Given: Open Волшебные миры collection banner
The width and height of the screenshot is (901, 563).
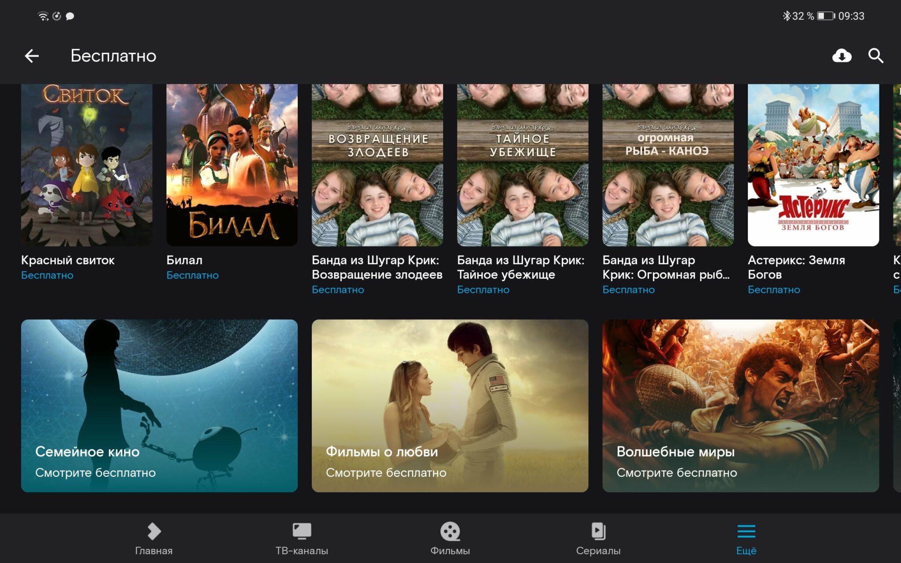Looking at the screenshot, I should tap(740, 406).
